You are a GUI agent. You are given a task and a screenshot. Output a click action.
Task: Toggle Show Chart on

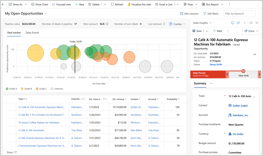tap(40, 4)
